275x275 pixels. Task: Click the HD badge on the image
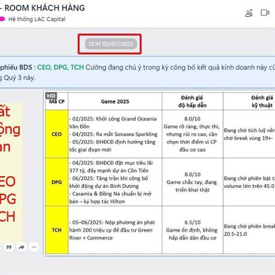(51, 96)
